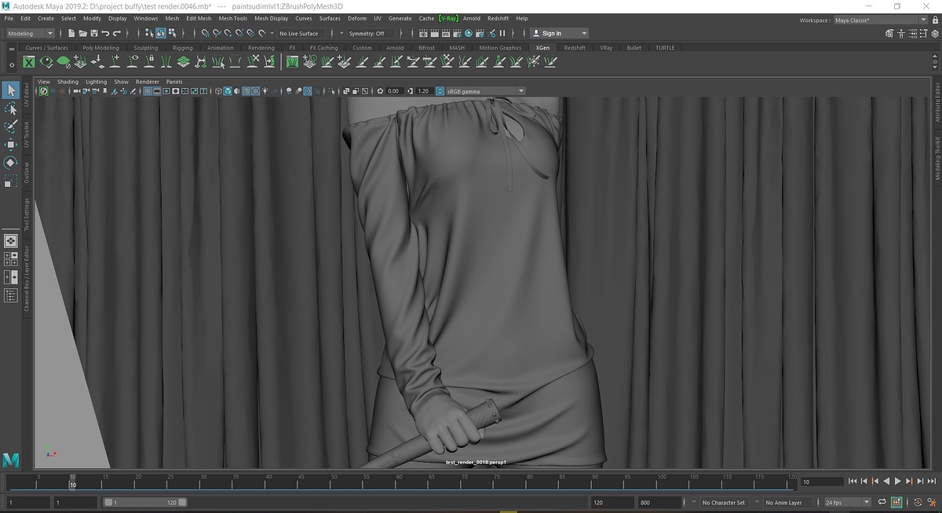Toggle wireframe on shaded in the viewport toolbar
This screenshot has width=942, height=513.
coord(246,91)
